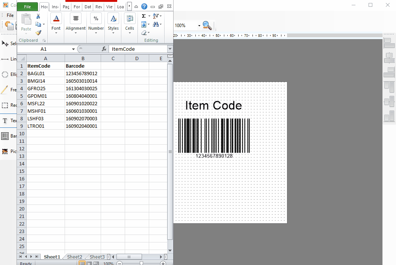Click the horizontal scrollbar thumb
This screenshot has height=265, width=396.
coord(129,257)
